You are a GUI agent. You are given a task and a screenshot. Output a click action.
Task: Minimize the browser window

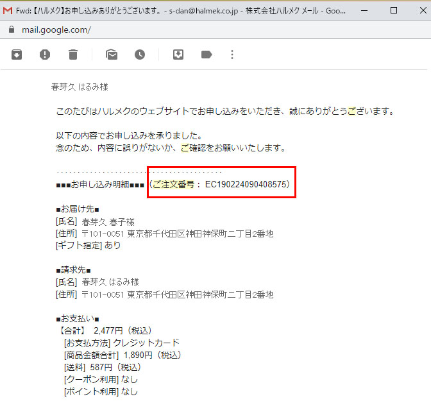(366, 10)
